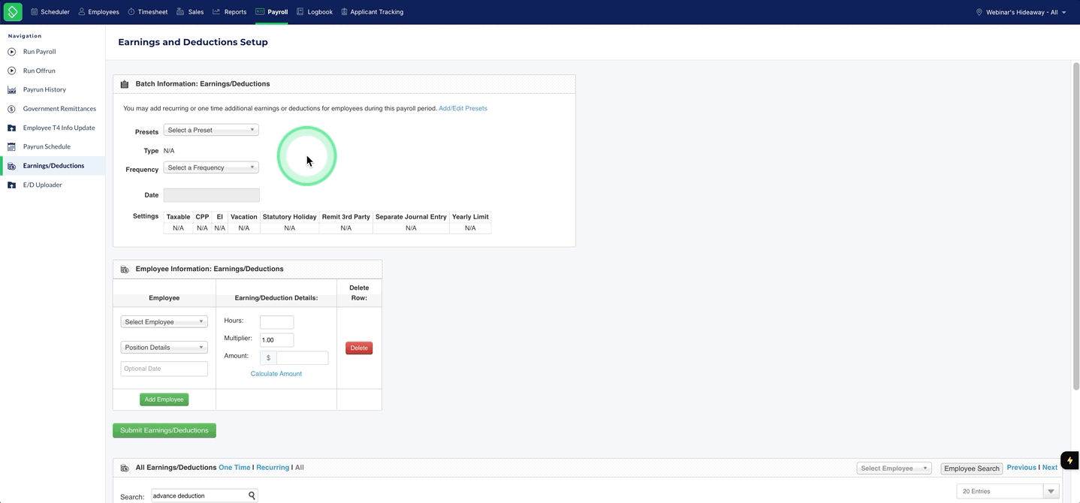This screenshot has height=503, width=1080.
Task: Click the Payrun History chart icon
Action: tap(11, 89)
